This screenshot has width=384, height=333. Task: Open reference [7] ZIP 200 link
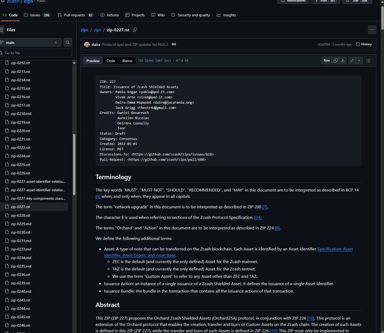coord(265,207)
